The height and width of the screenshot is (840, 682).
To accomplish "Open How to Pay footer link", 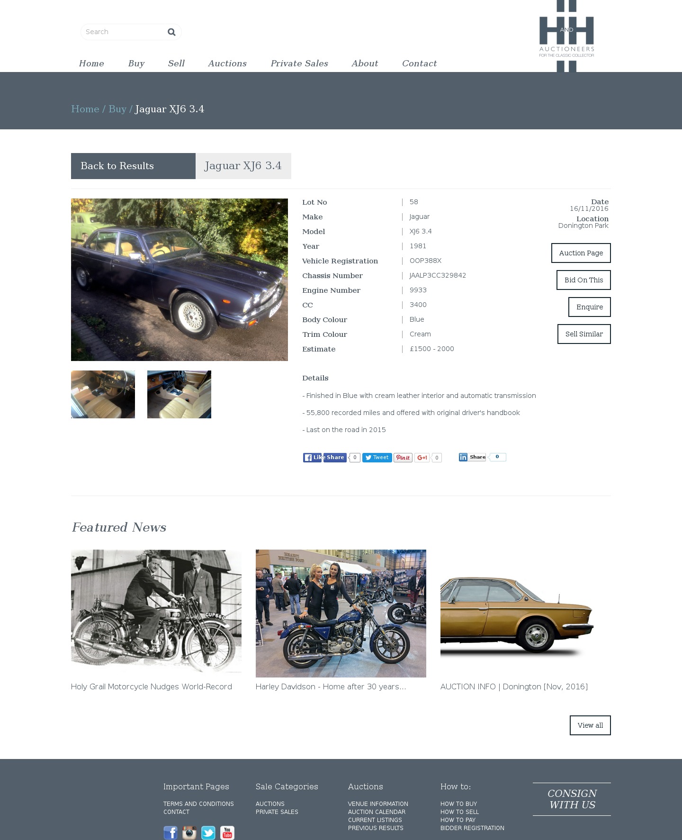I will click(x=458, y=820).
